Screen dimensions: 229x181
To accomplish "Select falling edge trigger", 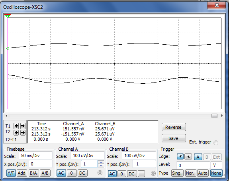I will point(188,157).
